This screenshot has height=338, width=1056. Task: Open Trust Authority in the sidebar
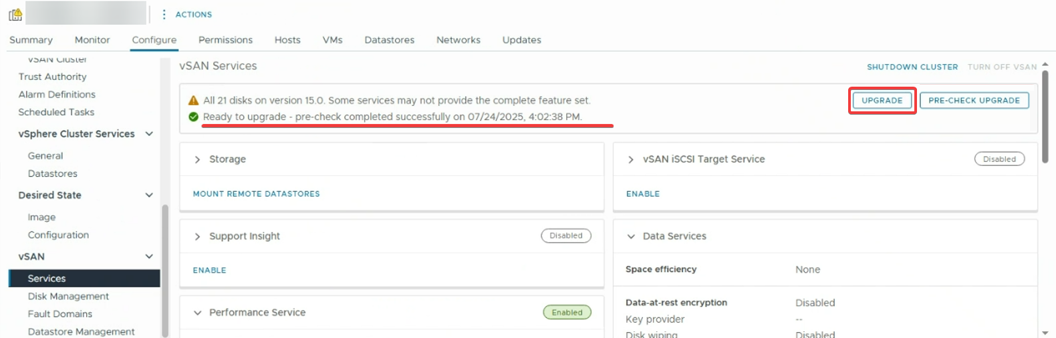52,77
